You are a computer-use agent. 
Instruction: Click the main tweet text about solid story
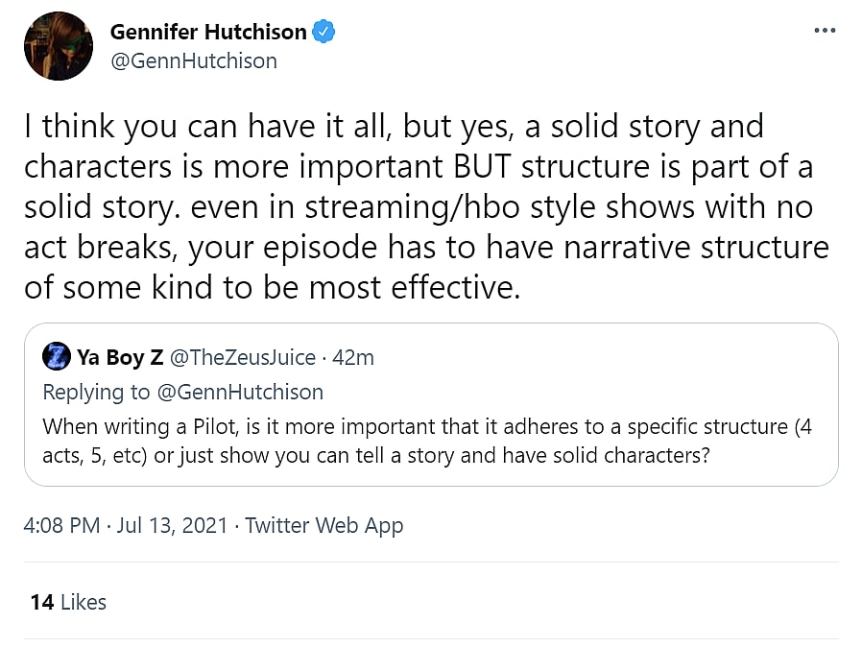coord(422,206)
